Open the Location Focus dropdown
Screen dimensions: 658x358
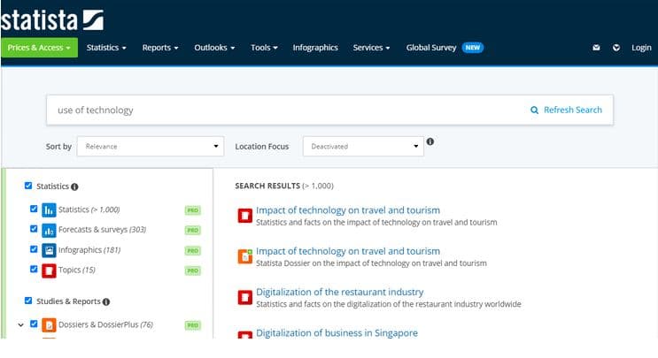point(363,146)
